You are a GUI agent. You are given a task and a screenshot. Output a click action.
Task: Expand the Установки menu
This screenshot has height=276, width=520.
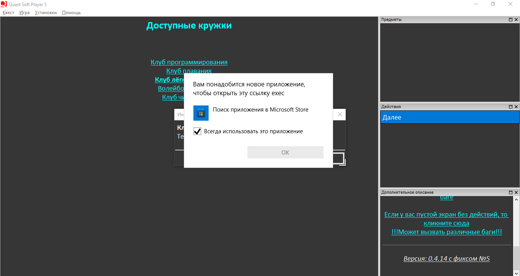pos(46,13)
